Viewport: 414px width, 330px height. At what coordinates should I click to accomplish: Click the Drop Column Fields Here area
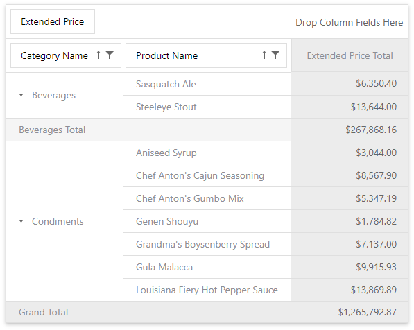tap(349, 22)
